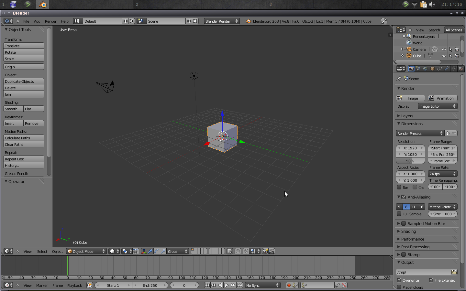Expand the Shading panel
Image resolution: width=466 pixels, height=291 pixels.
[406, 231]
